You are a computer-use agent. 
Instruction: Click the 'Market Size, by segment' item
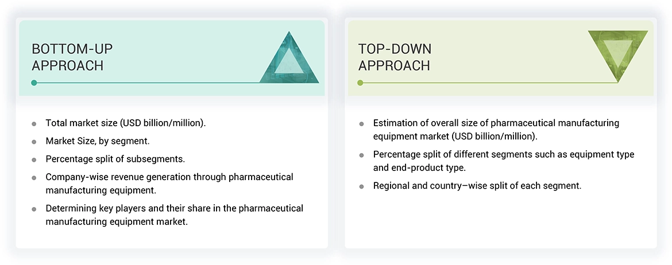pyautogui.click(x=98, y=141)
